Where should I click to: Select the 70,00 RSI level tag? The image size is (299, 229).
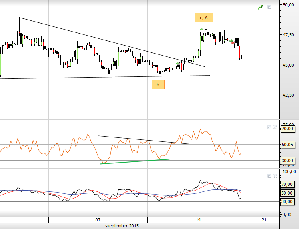point(287,129)
